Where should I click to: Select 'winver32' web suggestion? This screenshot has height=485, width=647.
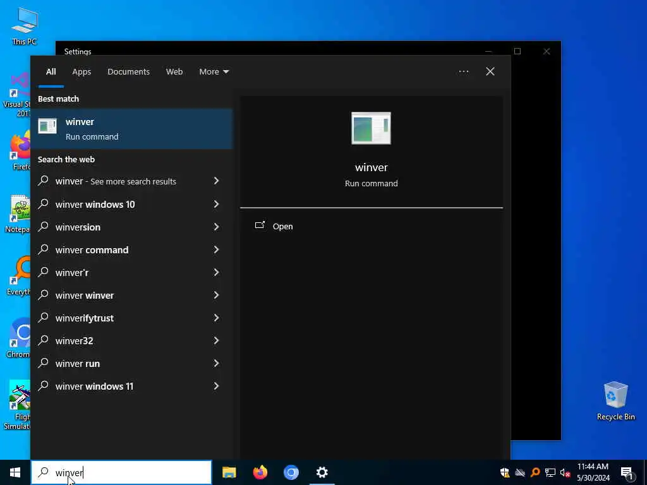tap(75, 341)
